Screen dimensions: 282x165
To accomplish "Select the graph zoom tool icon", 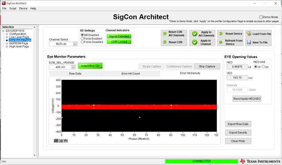I will click(61, 141).
